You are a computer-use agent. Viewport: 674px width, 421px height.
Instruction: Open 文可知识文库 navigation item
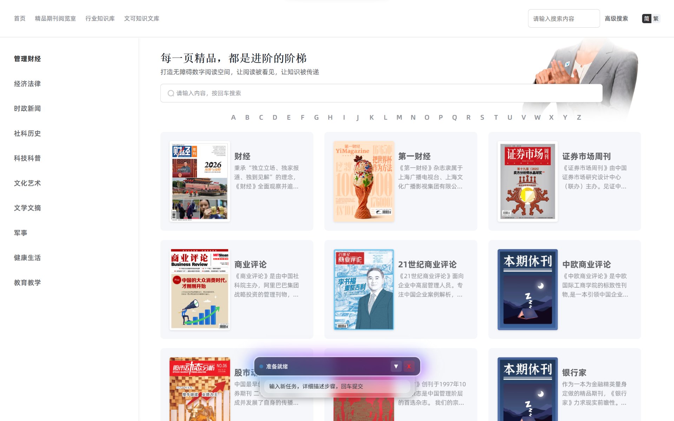pyautogui.click(x=141, y=19)
